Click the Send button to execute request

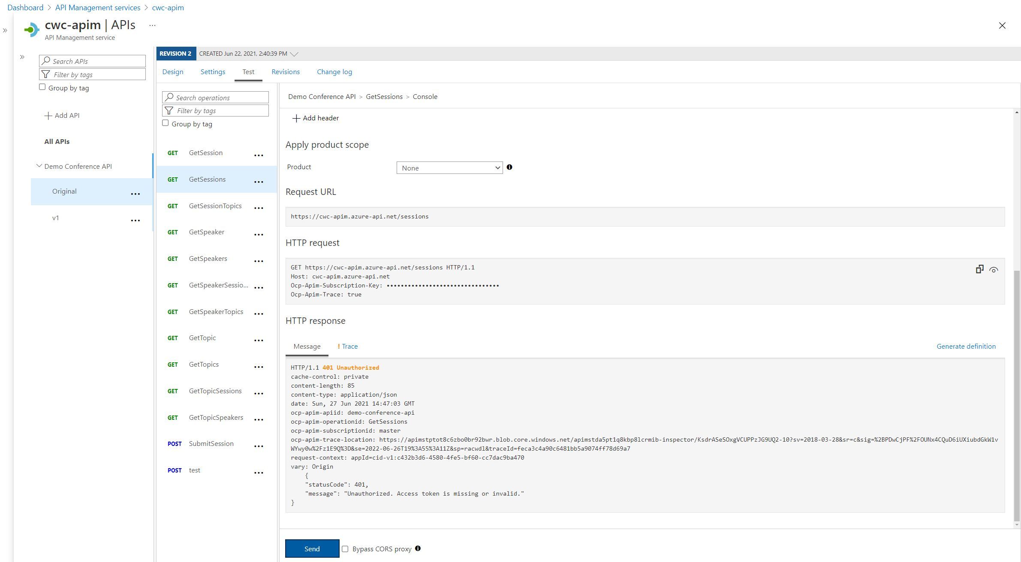point(312,548)
